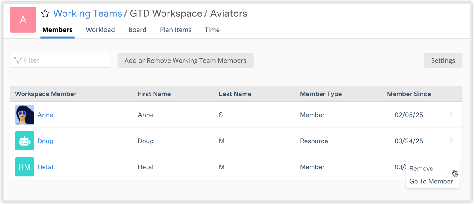
Task: Click the pink Aviators team avatar
Action: pyautogui.click(x=23, y=20)
